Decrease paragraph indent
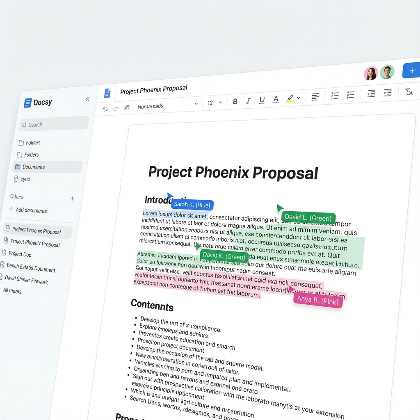Screen dimensions: 420x420 click(x=371, y=94)
